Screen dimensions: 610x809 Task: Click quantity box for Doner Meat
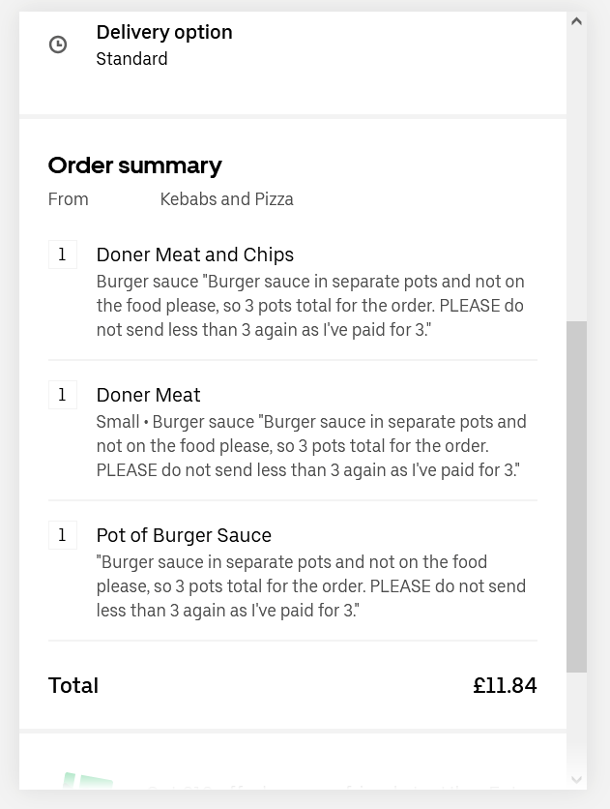[62, 395]
